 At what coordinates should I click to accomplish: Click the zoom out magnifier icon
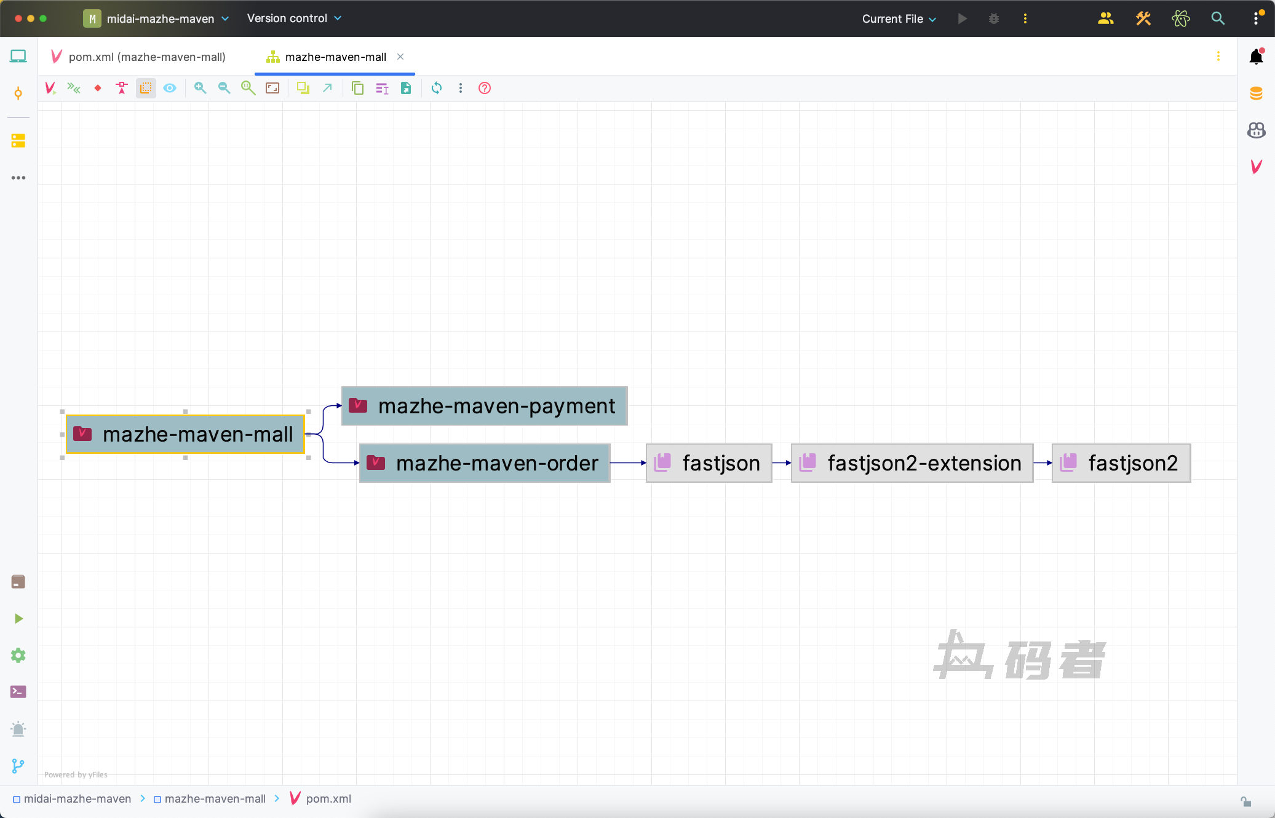pos(224,88)
